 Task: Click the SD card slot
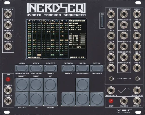coord(102,21)
